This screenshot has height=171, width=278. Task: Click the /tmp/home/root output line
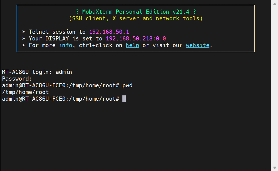[x=25, y=92]
